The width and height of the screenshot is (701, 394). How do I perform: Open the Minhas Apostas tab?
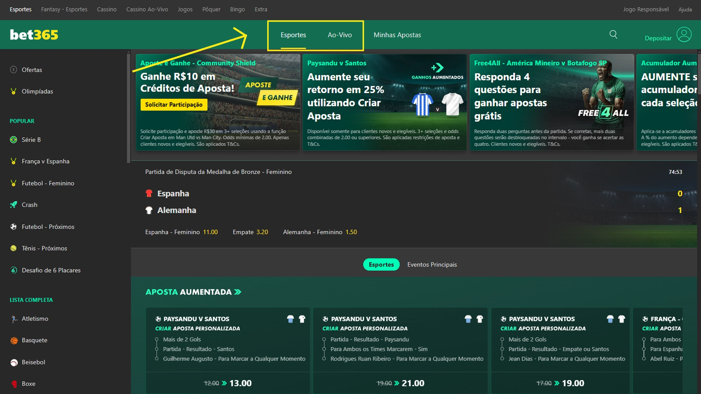(397, 35)
